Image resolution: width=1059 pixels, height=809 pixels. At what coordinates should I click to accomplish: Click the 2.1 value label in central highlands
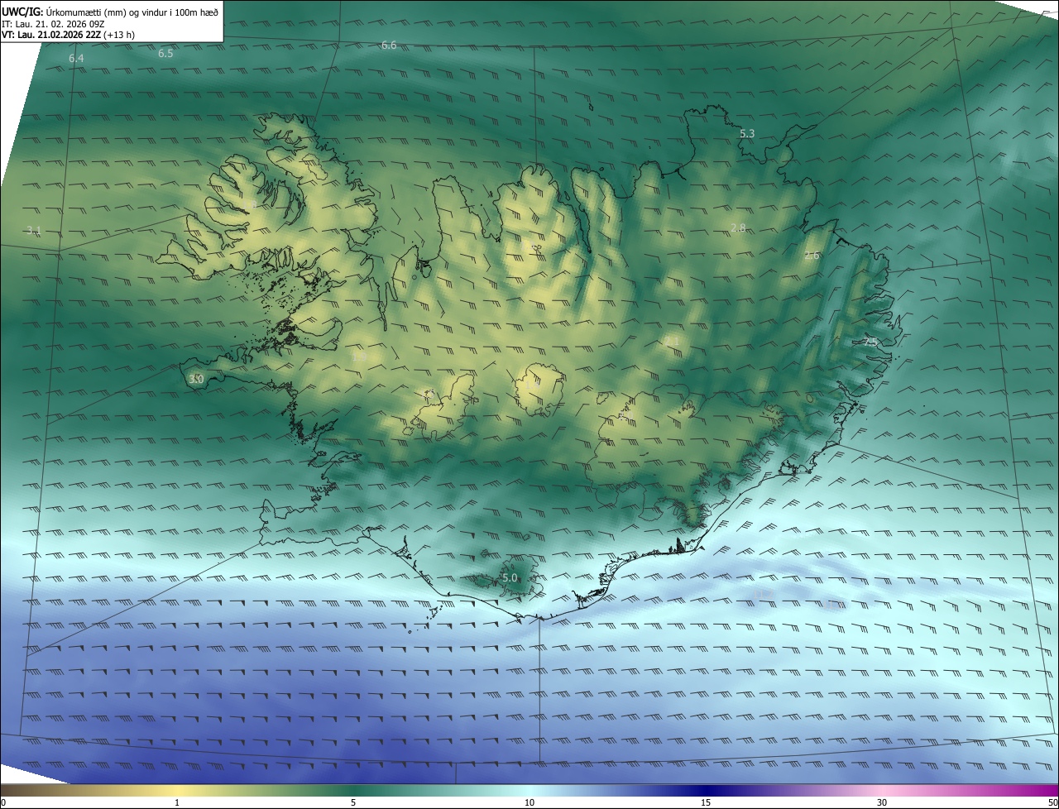coord(672,341)
